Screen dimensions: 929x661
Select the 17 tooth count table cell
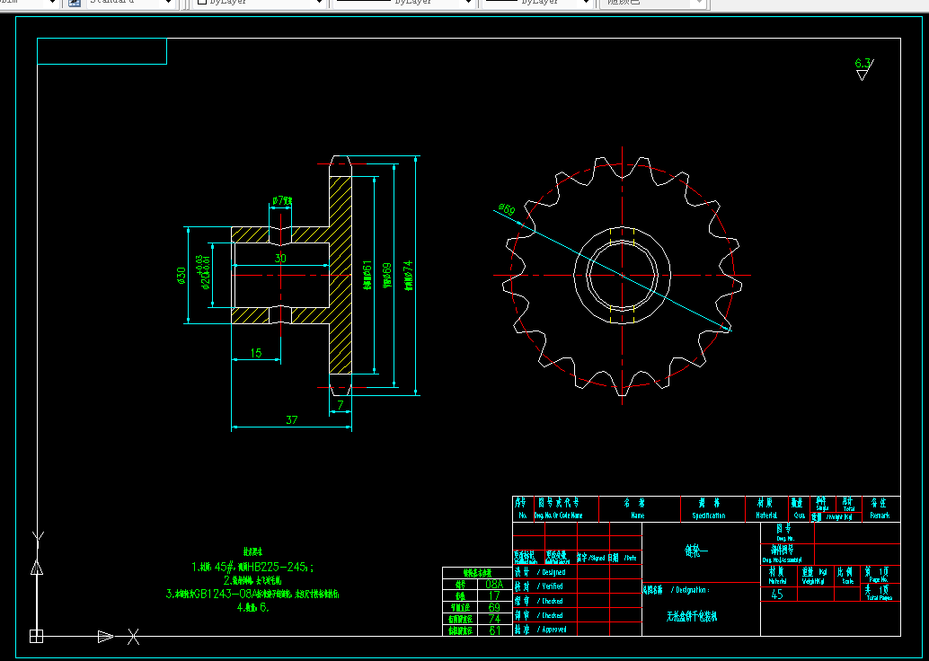494,595
